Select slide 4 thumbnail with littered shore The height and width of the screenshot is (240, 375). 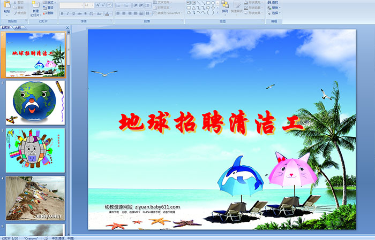point(35,198)
